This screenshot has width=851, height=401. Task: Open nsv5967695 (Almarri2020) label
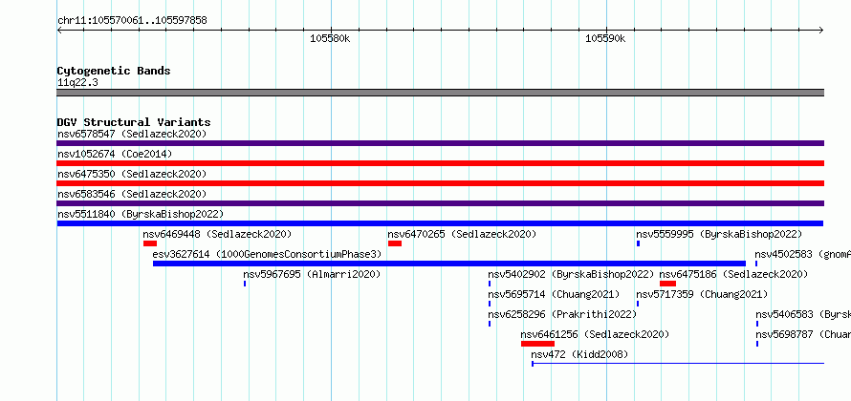tap(312, 274)
